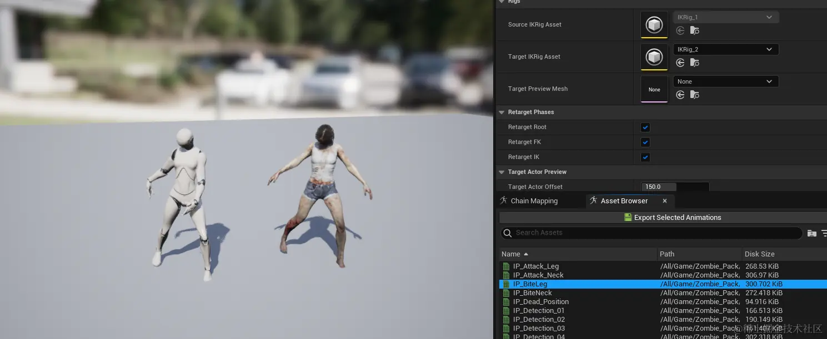Click the IP_Detection_02 animation asset icon

(x=506, y=320)
